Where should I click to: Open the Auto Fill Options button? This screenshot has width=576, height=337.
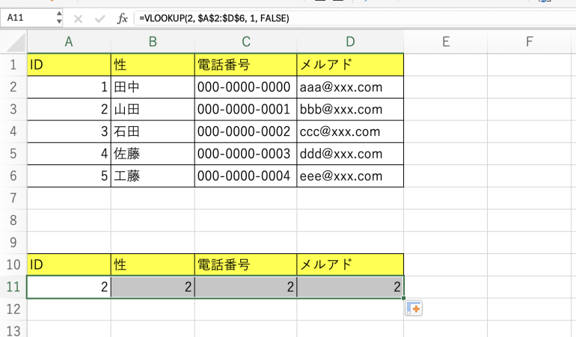point(414,309)
